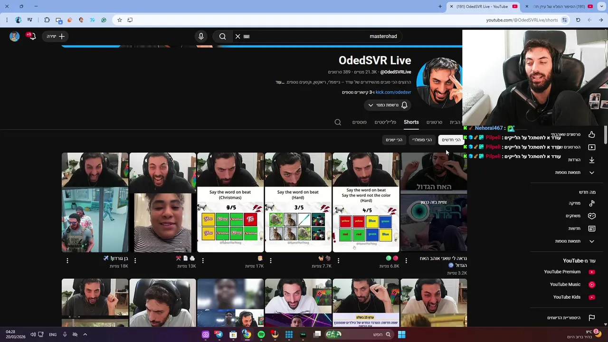608x342 pixels.
Task: Click the site information icon in address bar
Action: (x=564, y=20)
